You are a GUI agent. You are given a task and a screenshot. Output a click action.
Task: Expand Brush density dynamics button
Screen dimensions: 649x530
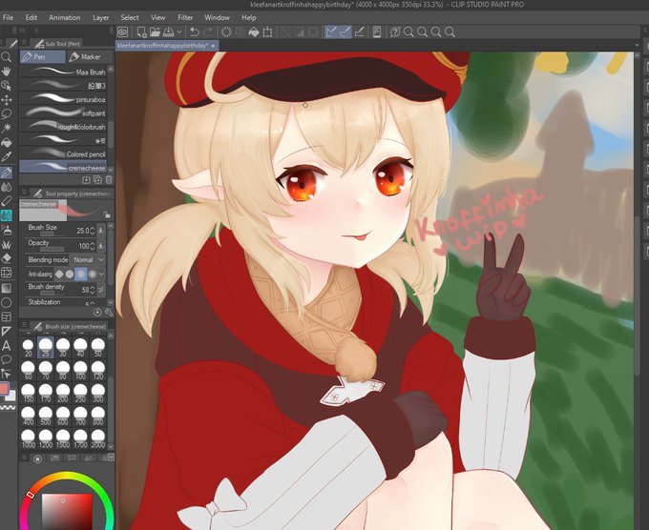(100, 290)
